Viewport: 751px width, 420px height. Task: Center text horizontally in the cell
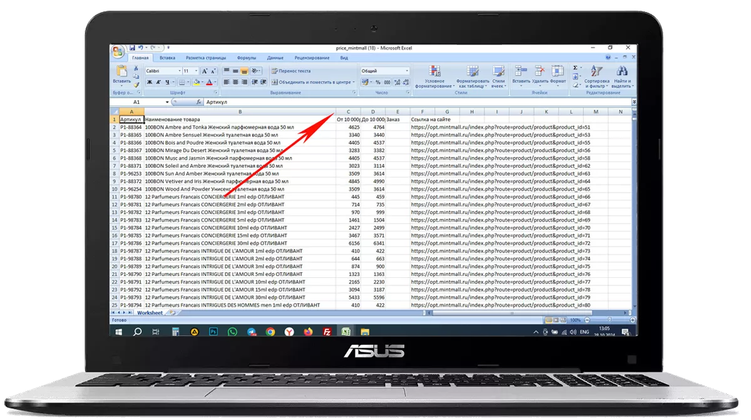pos(235,82)
